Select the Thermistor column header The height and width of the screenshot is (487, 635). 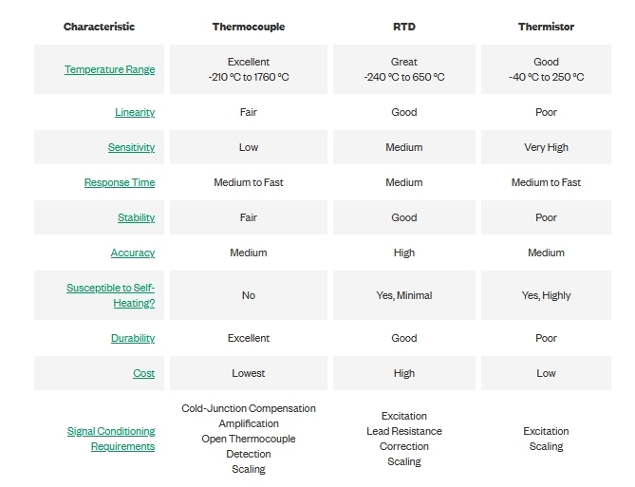pos(546,27)
